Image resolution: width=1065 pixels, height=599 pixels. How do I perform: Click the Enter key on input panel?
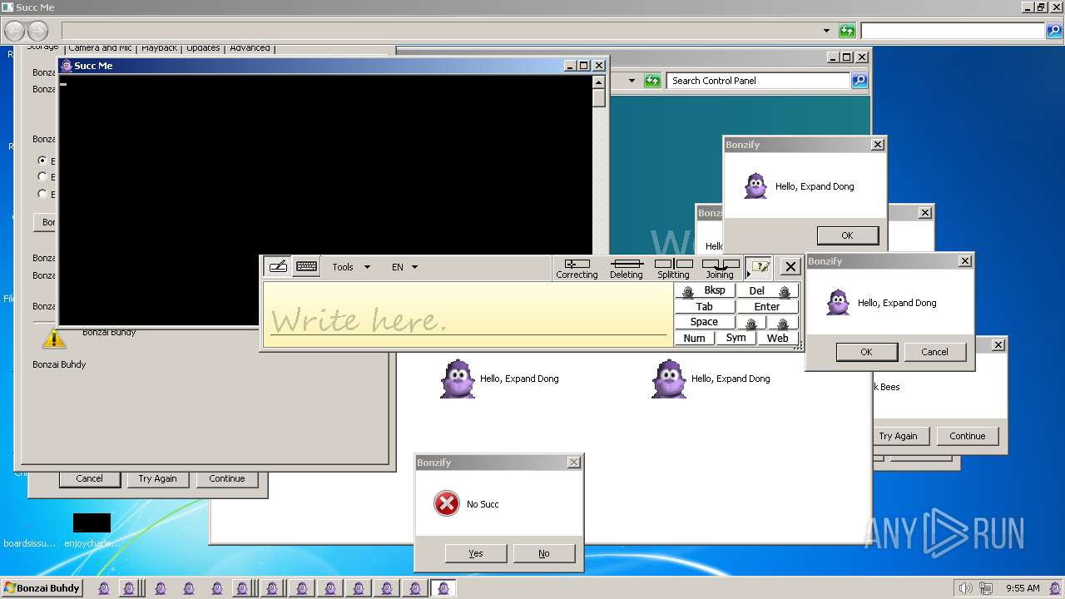pyautogui.click(x=767, y=307)
